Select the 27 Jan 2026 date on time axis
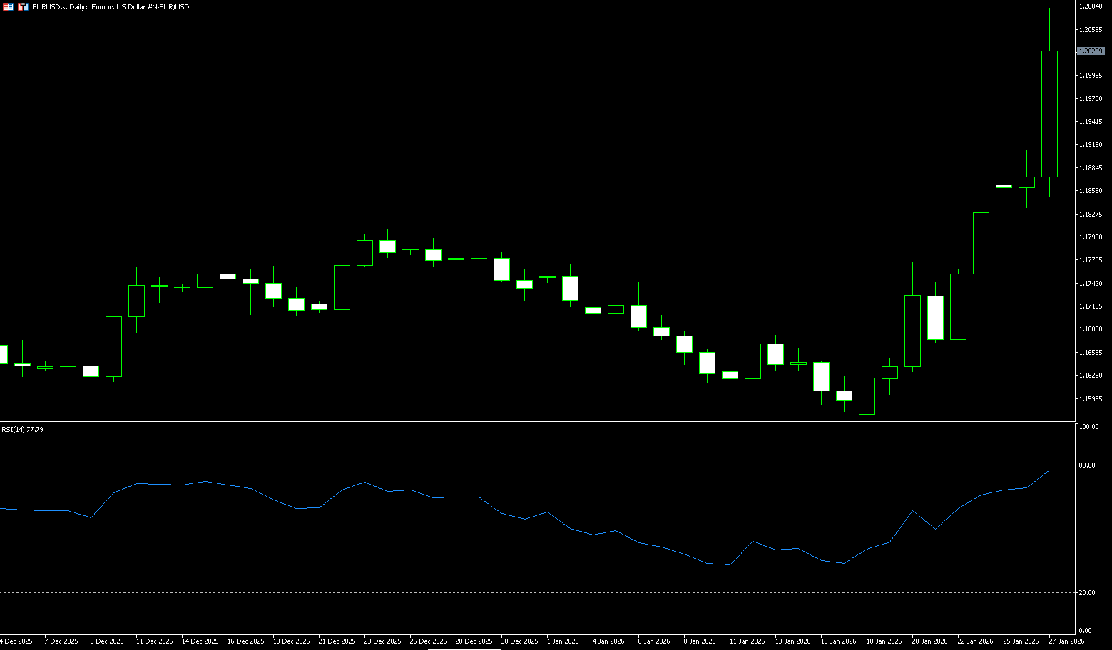Viewport: 1112px width, 650px height. point(1066,641)
